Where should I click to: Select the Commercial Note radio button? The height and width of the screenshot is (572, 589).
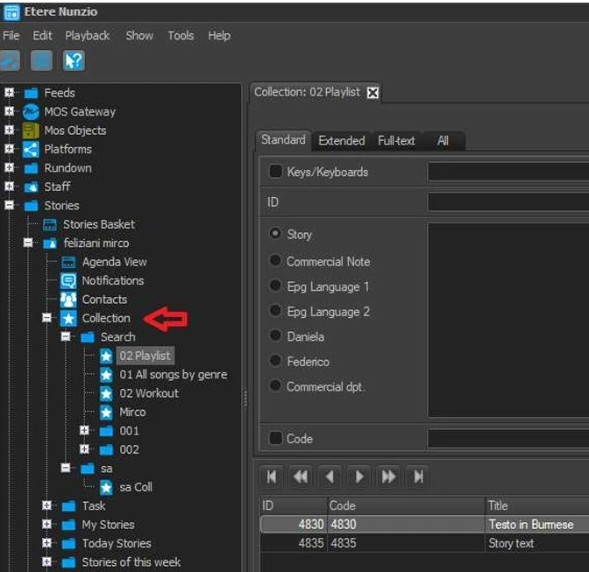275,261
